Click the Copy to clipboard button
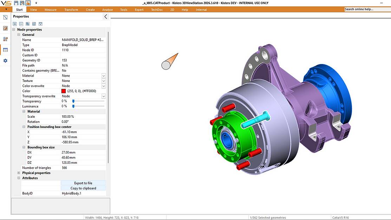 [x=83, y=188]
